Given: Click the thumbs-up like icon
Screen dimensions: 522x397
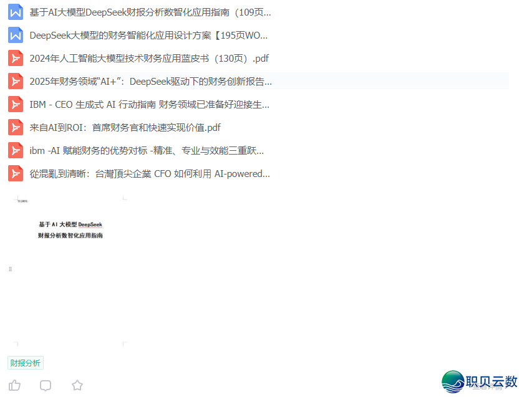Looking at the screenshot, I should pos(14,385).
